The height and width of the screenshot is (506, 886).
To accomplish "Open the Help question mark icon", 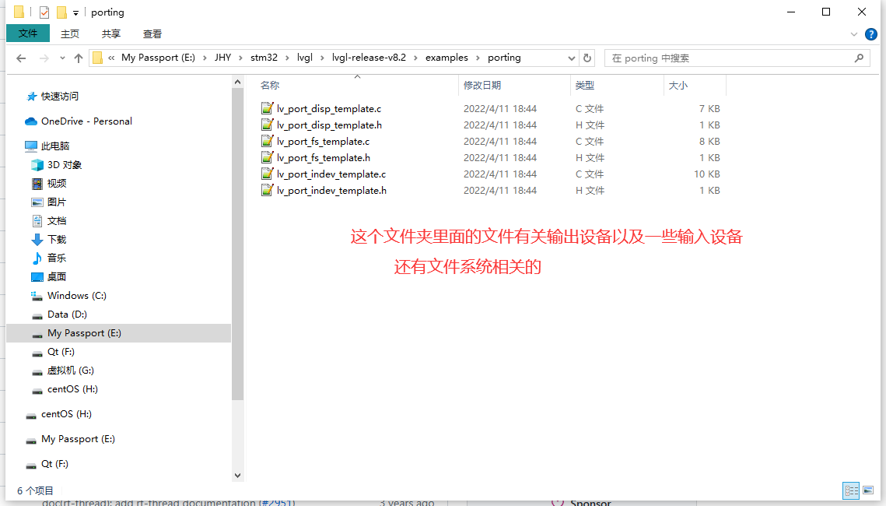I will (870, 34).
